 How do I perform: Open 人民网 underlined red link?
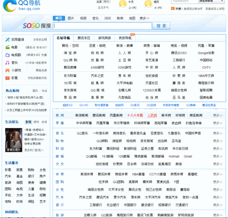pos(152,115)
